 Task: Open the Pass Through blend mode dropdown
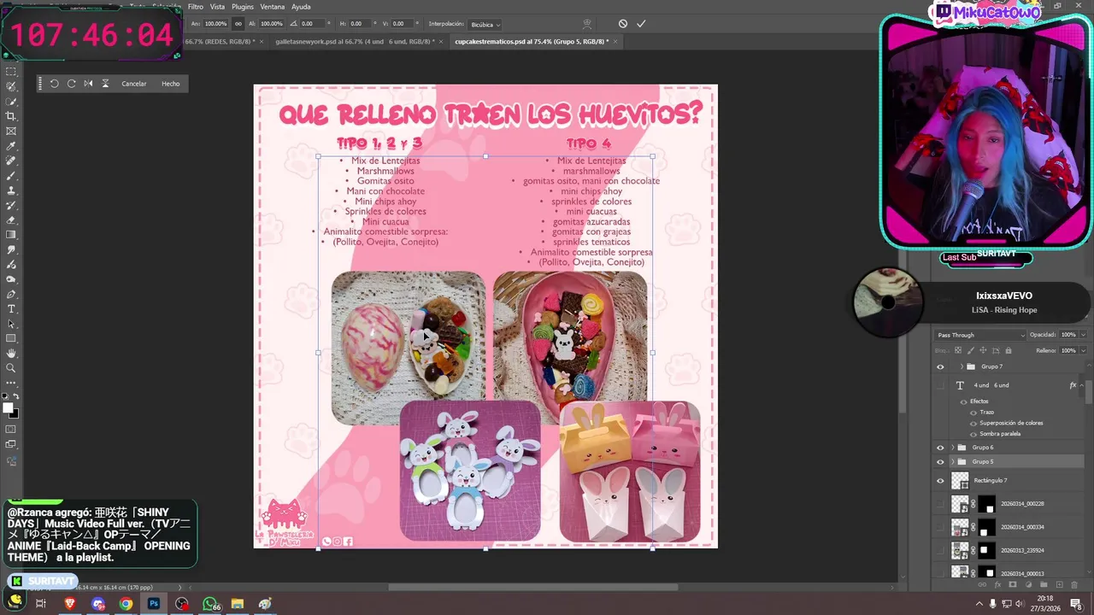[980, 335]
